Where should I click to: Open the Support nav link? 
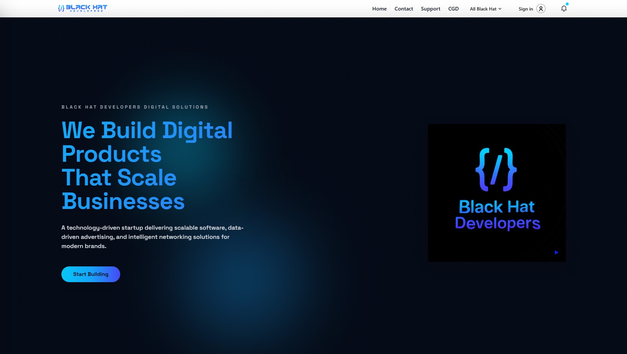click(430, 9)
